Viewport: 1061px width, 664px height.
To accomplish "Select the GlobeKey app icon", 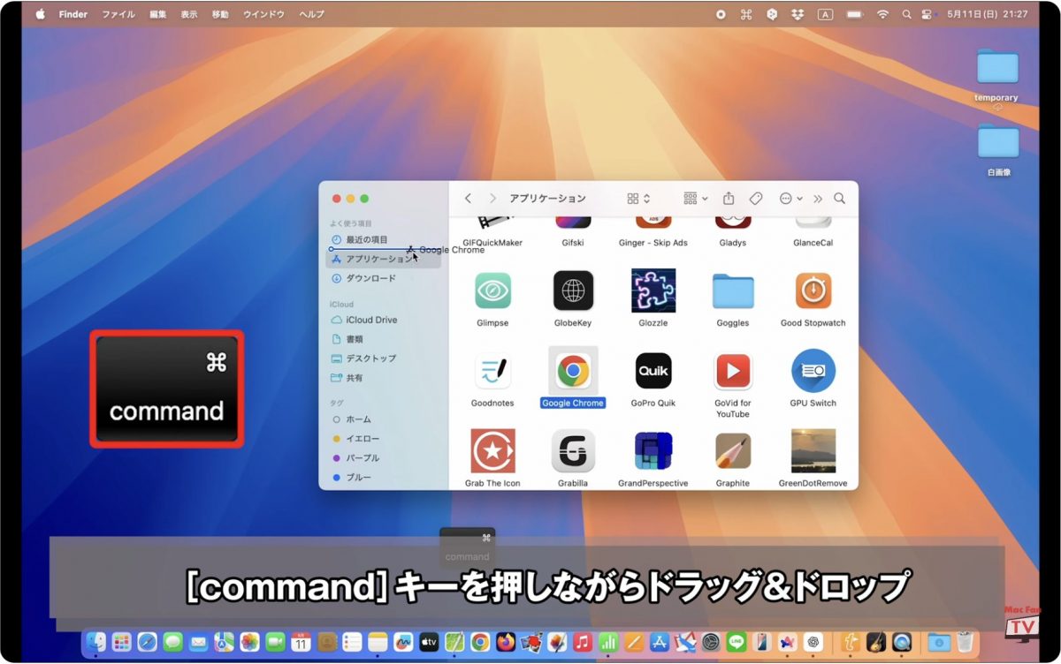I will pyautogui.click(x=573, y=290).
